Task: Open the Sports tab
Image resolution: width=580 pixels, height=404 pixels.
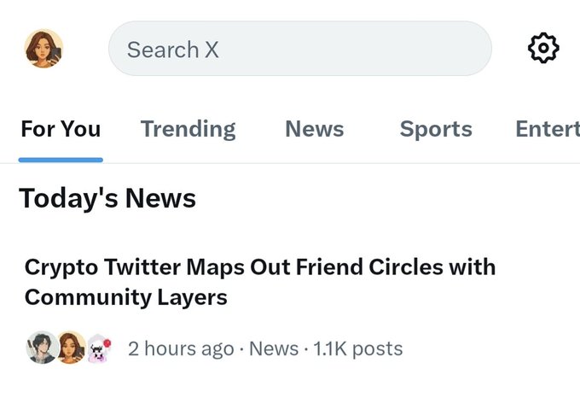Action: 436,129
